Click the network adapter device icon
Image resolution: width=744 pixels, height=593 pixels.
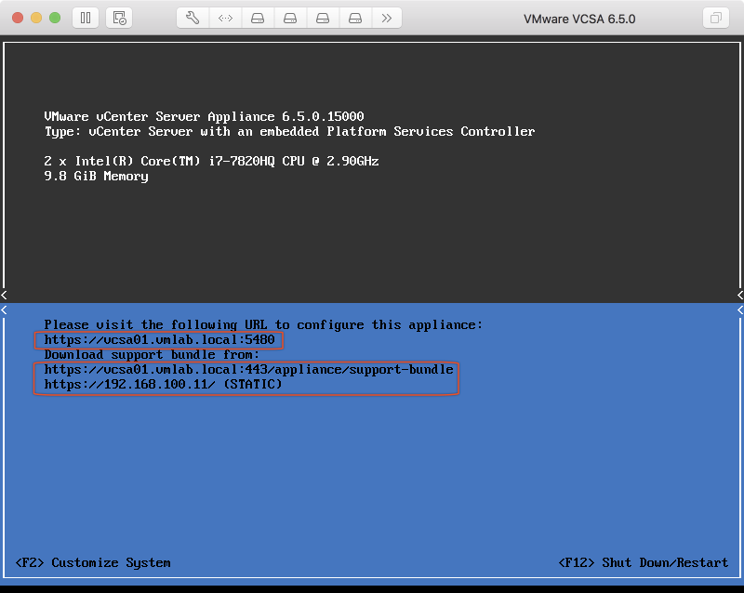[225, 18]
